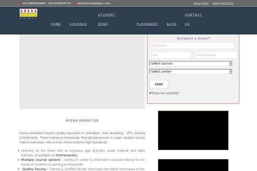The height and width of the screenshot is (171, 257).
Task: Click the Onlinevarsity bold text
Action: click(x=66, y=155)
